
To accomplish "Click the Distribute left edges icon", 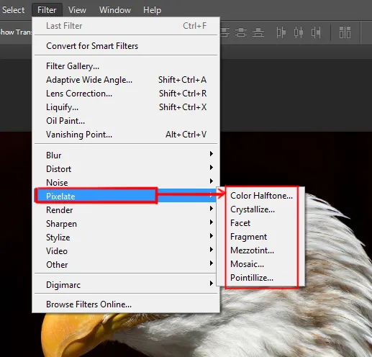I will [x=281, y=32].
